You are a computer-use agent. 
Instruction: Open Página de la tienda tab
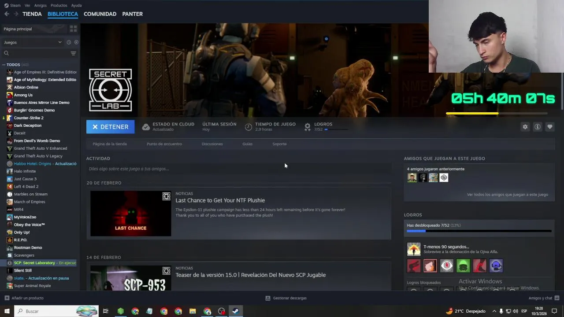point(110,144)
